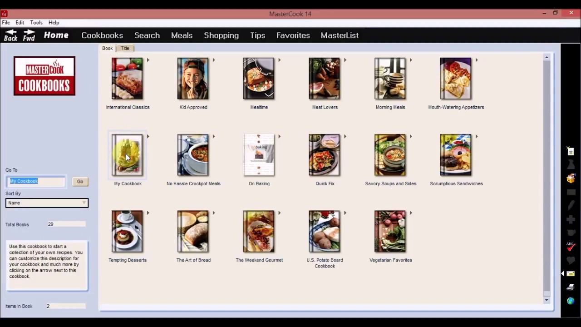Click the scrollbar up arrow
Screen dimensions: 581x327
[547, 57]
